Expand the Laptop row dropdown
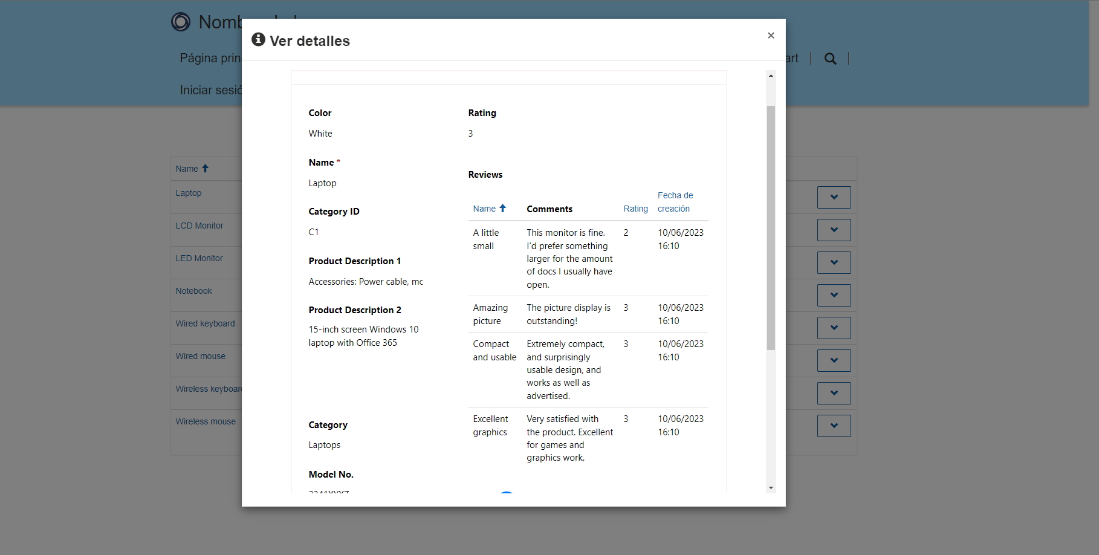 click(834, 197)
